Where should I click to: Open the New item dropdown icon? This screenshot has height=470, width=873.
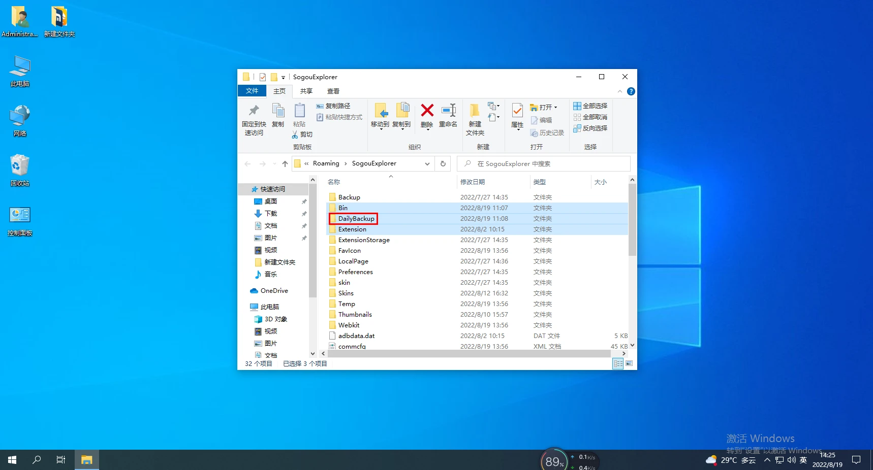[x=493, y=106]
